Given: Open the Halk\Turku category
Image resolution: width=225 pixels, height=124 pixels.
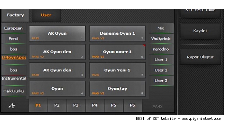Looking at the screenshot, I should click(x=13, y=91).
